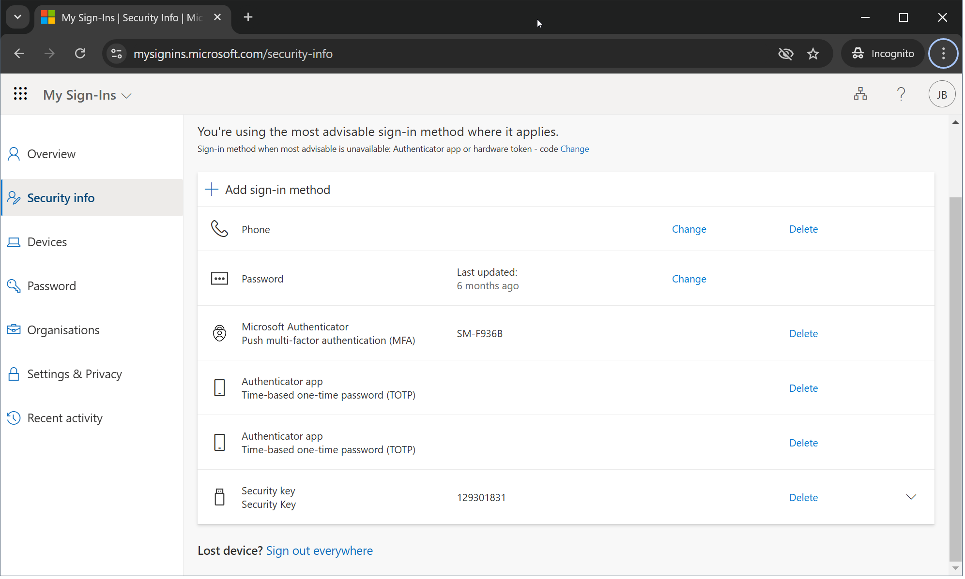Open the app launcher waffle icon

click(20, 94)
